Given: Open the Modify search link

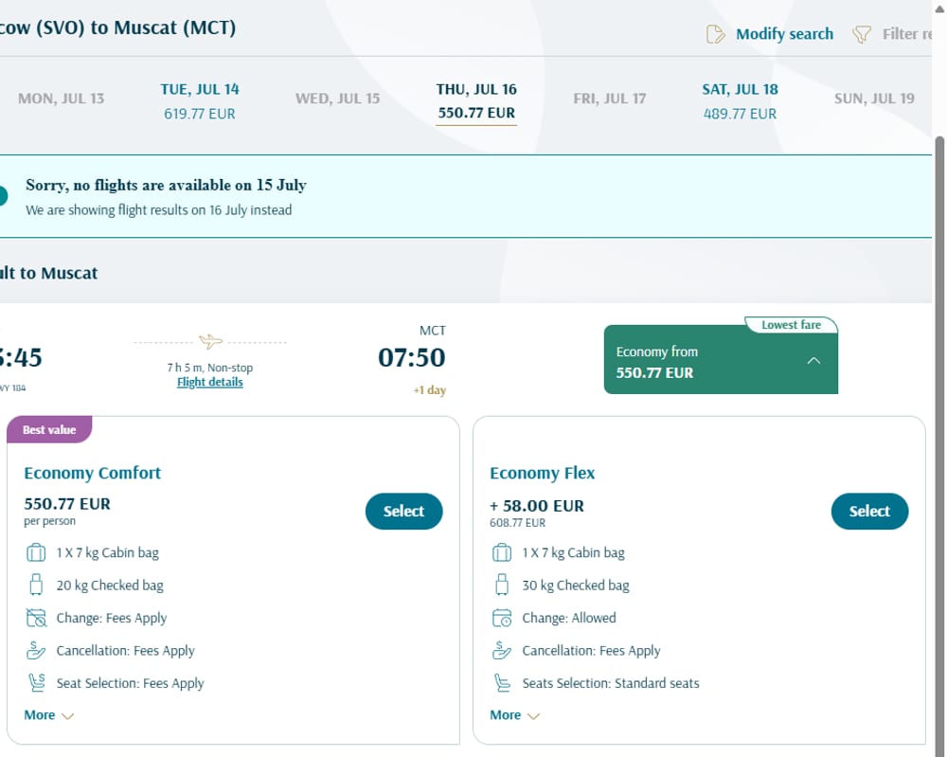Looking at the screenshot, I should click(784, 34).
